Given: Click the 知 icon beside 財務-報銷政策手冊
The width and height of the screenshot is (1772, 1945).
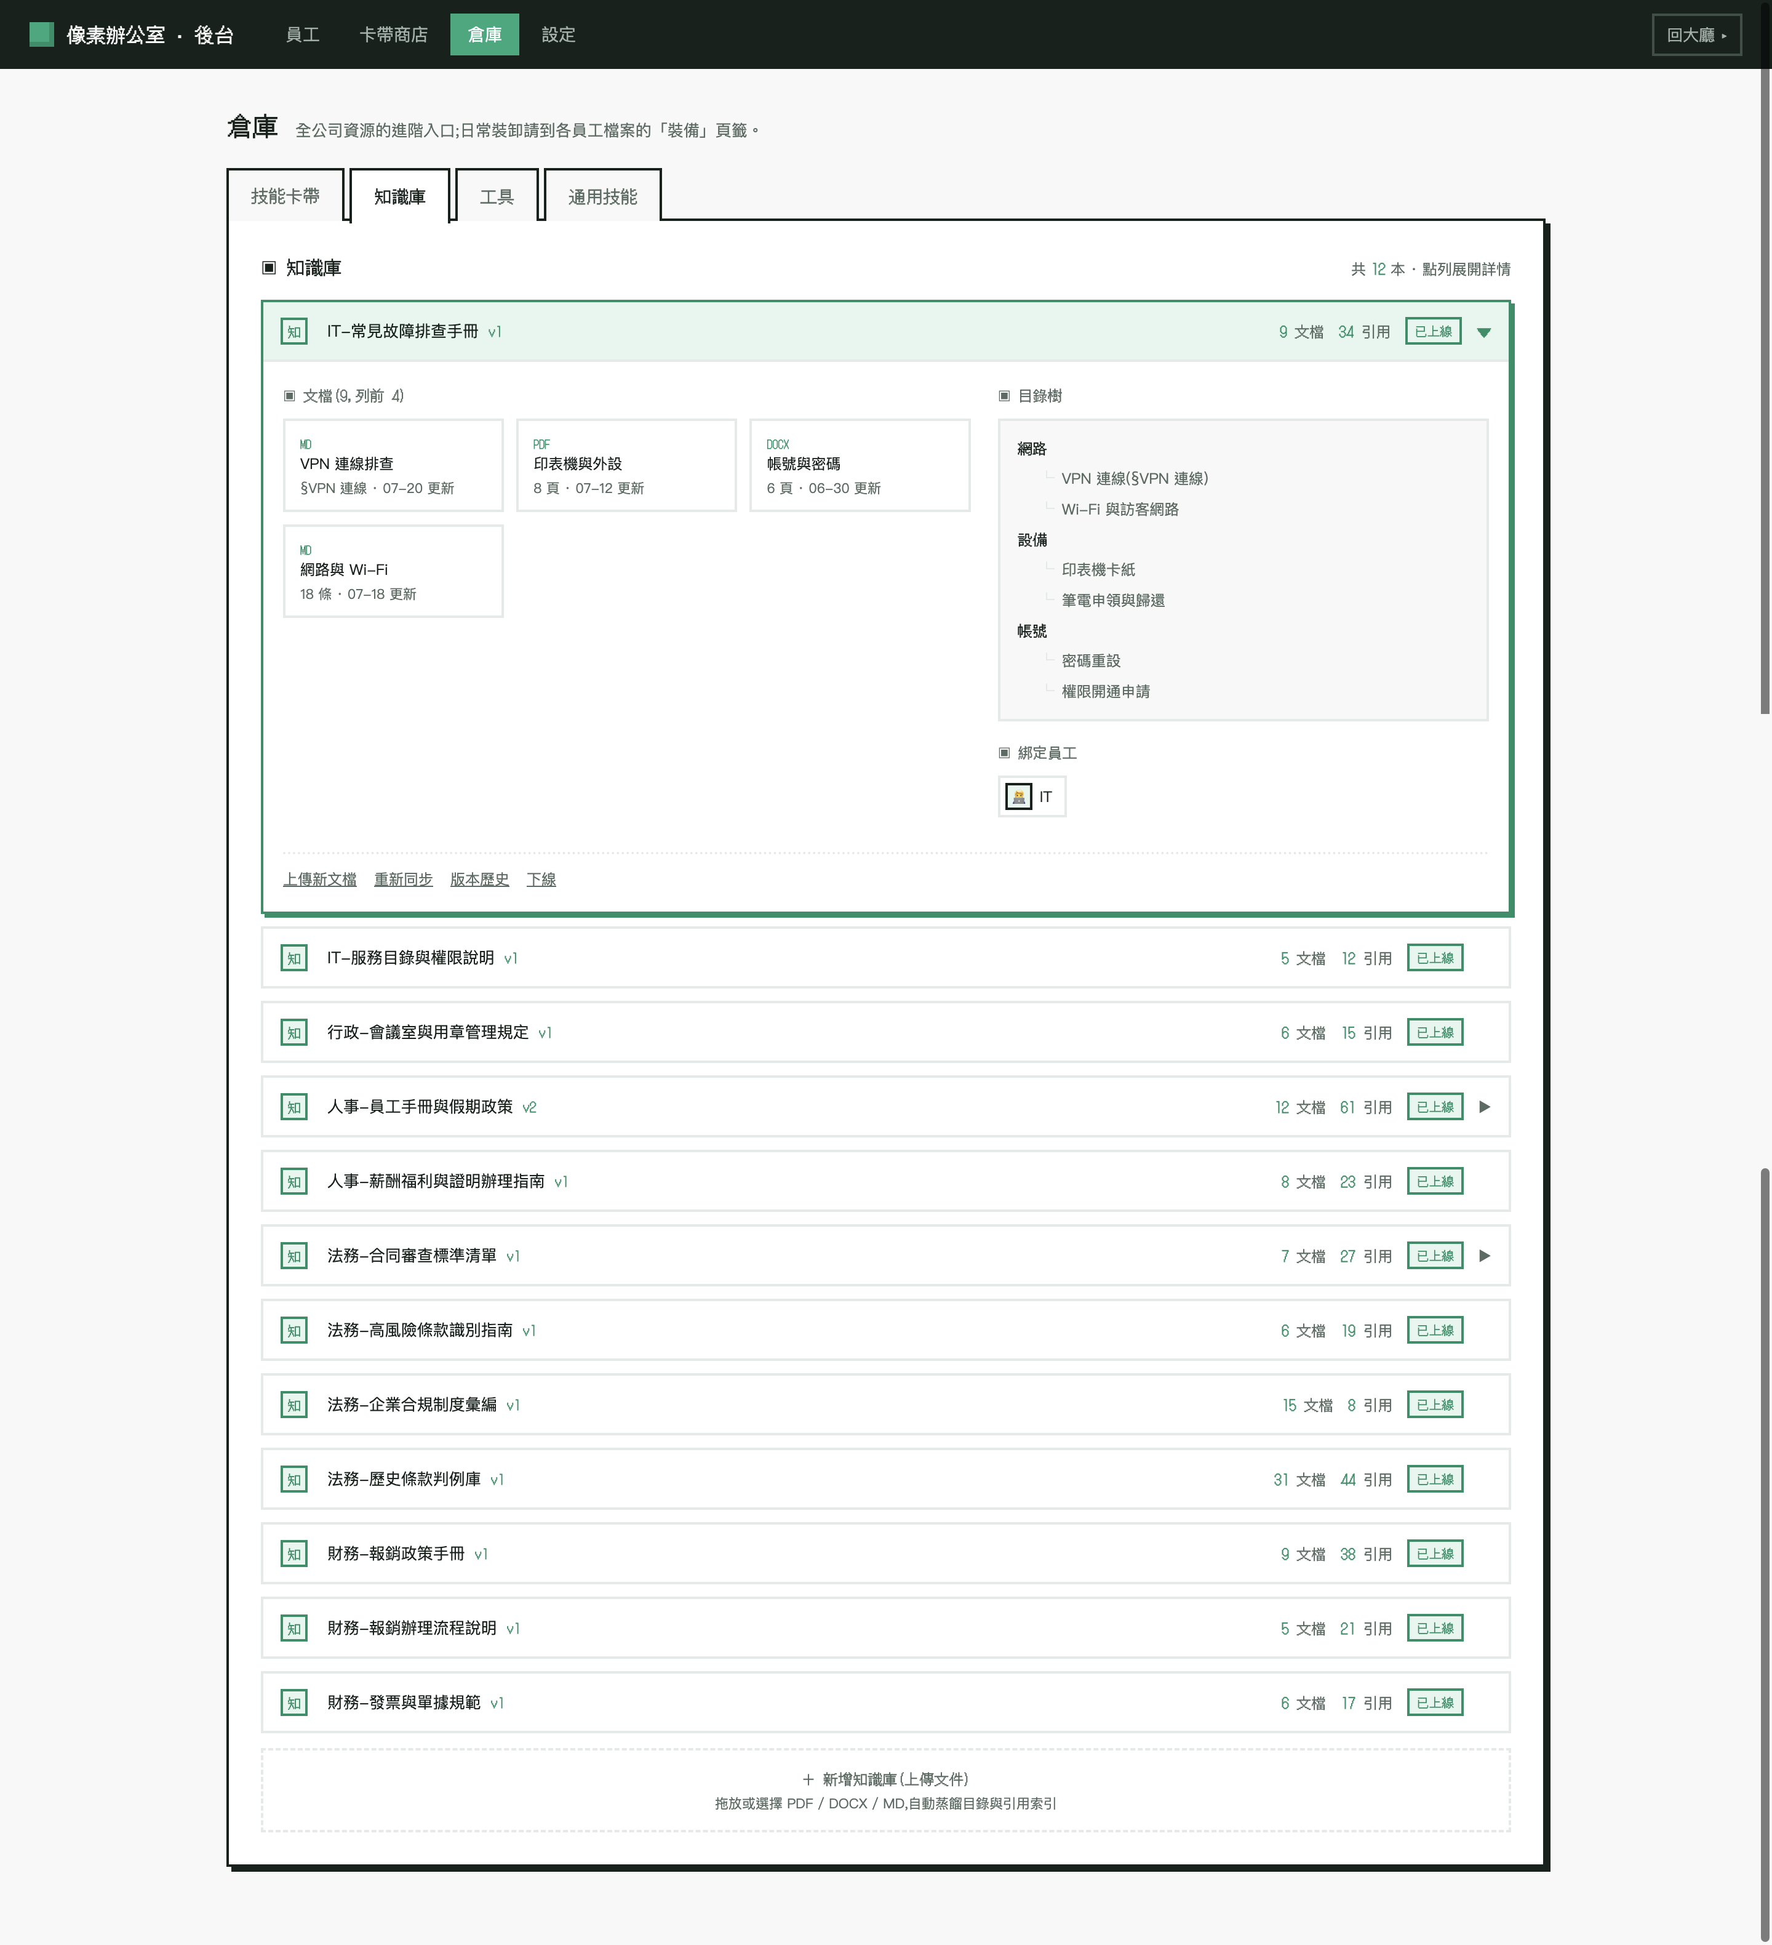Looking at the screenshot, I should [294, 1554].
